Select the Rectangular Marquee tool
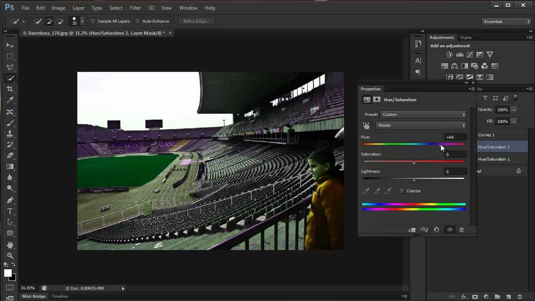 tap(10, 56)
